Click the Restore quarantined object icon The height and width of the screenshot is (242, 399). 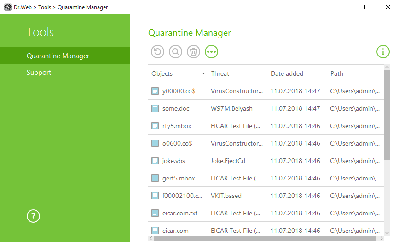[157, 52]
